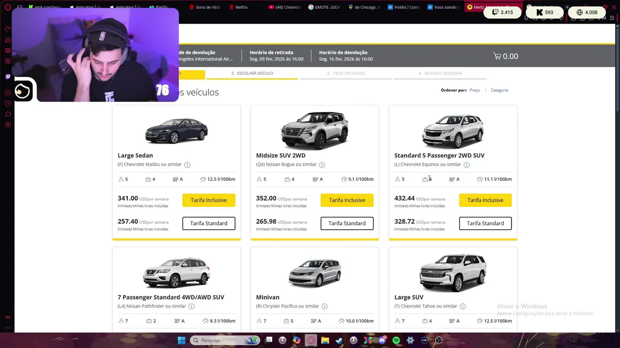Click the Minivan car image
The image size is (620, 348).
(315, 272)
